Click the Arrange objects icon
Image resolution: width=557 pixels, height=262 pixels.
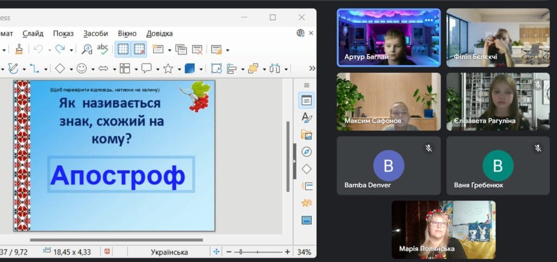click(x=253, y=68)
